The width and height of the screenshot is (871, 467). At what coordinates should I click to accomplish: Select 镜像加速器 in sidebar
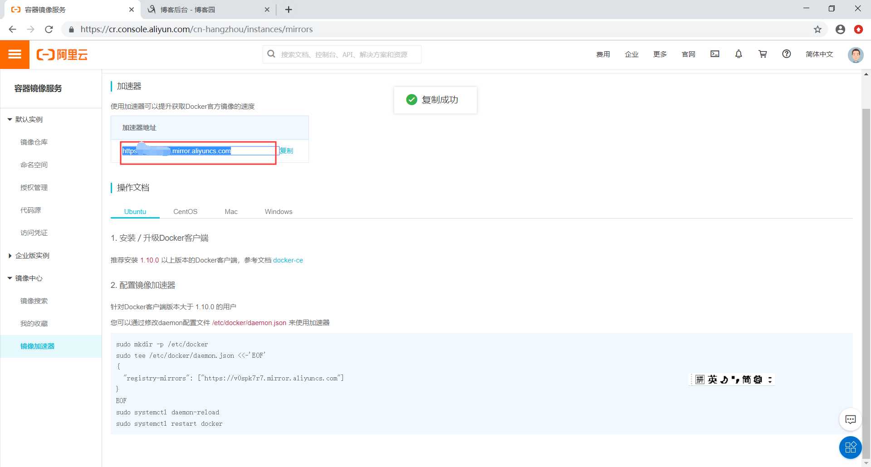tap(51, 346)
